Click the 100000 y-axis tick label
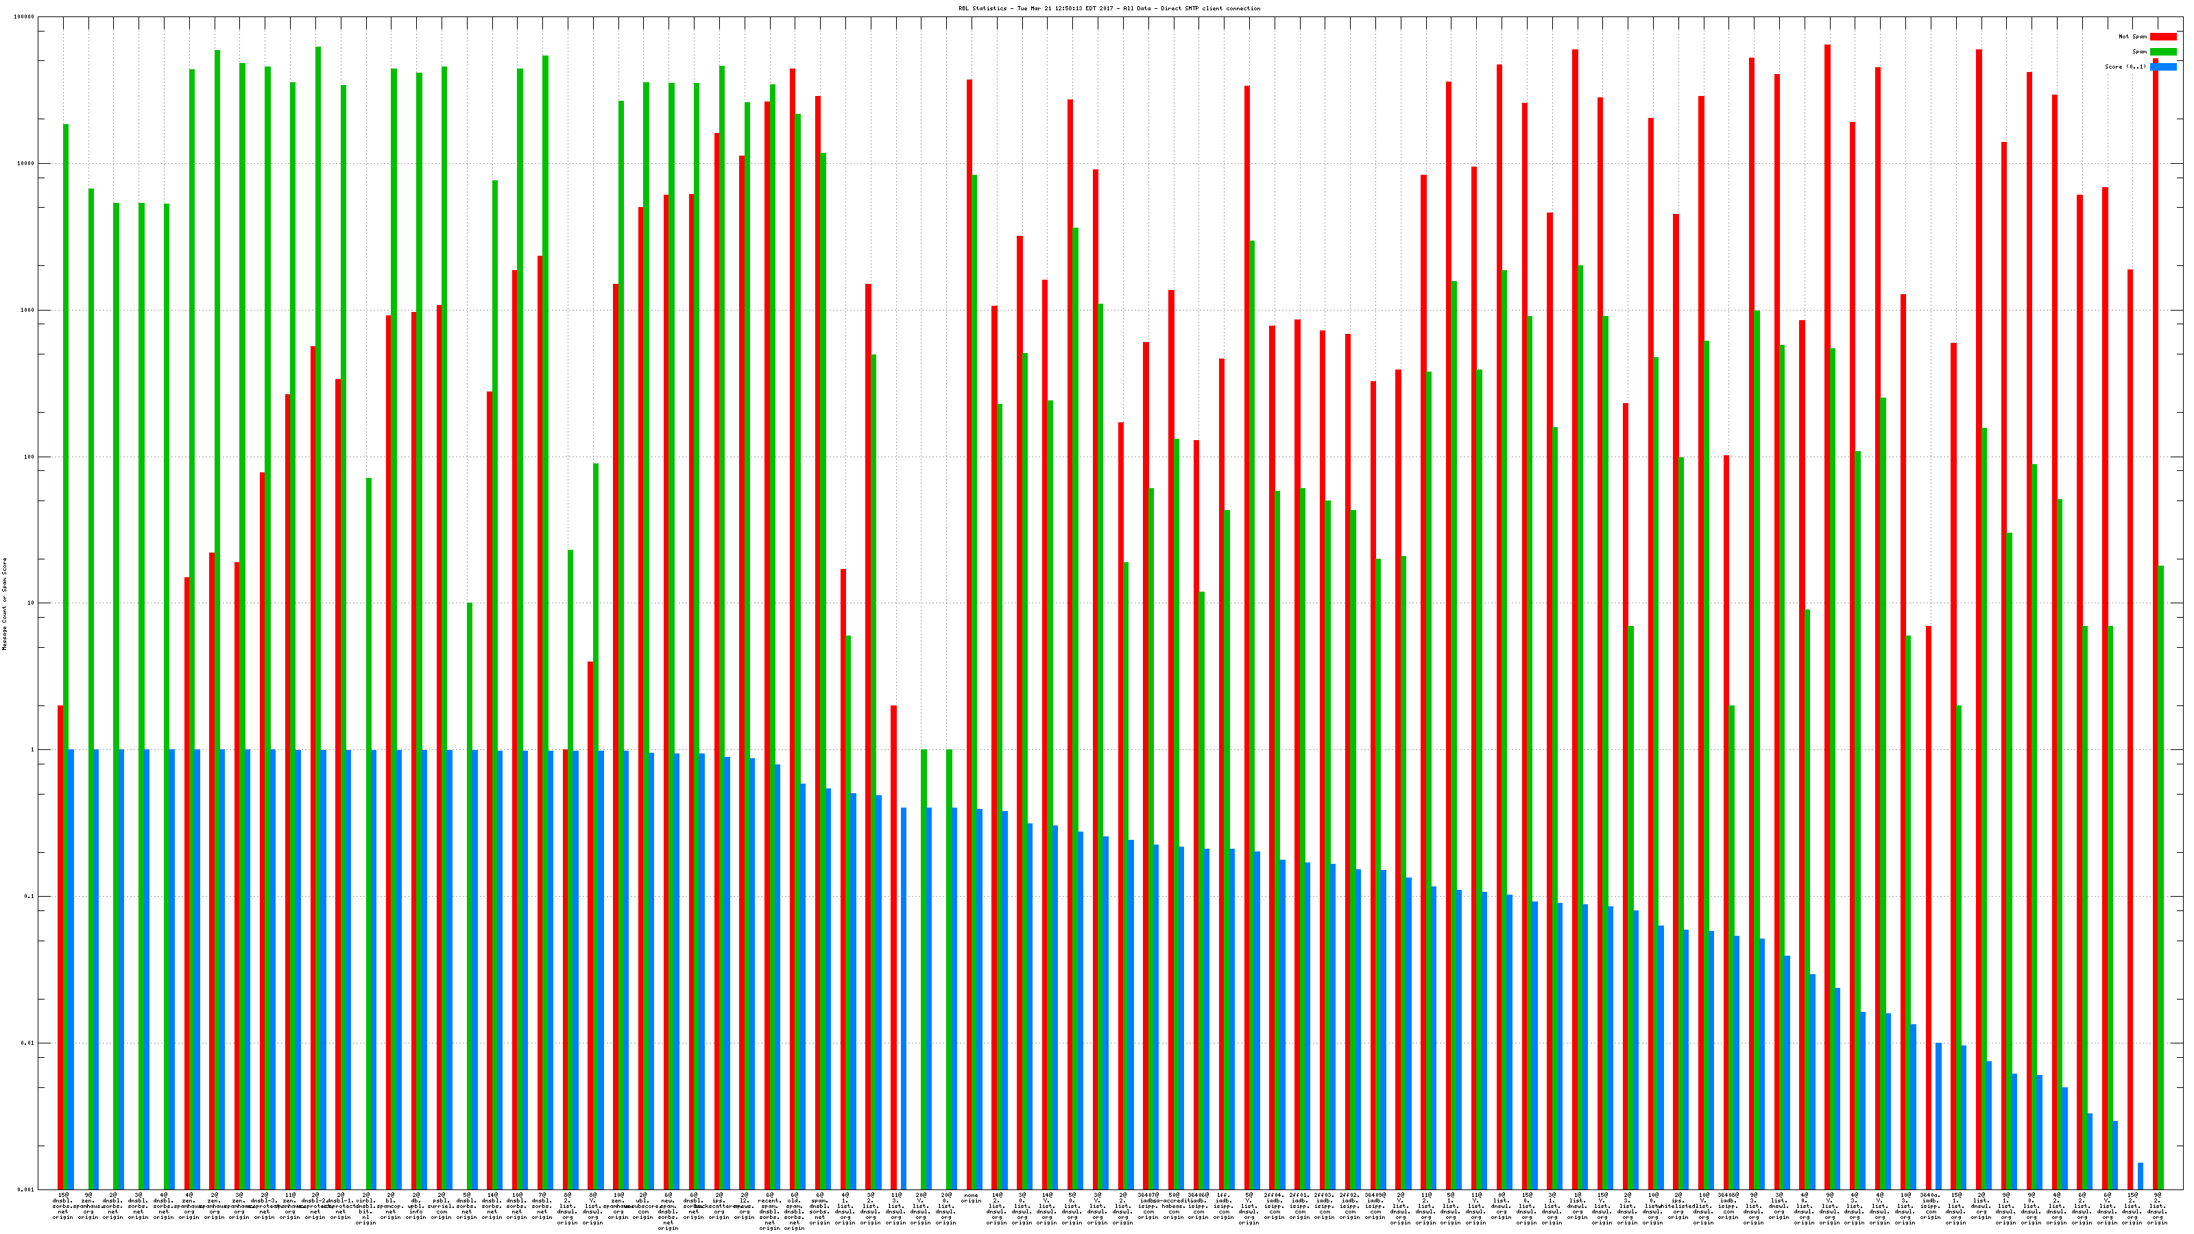2194x1234 pixels. 25,17
